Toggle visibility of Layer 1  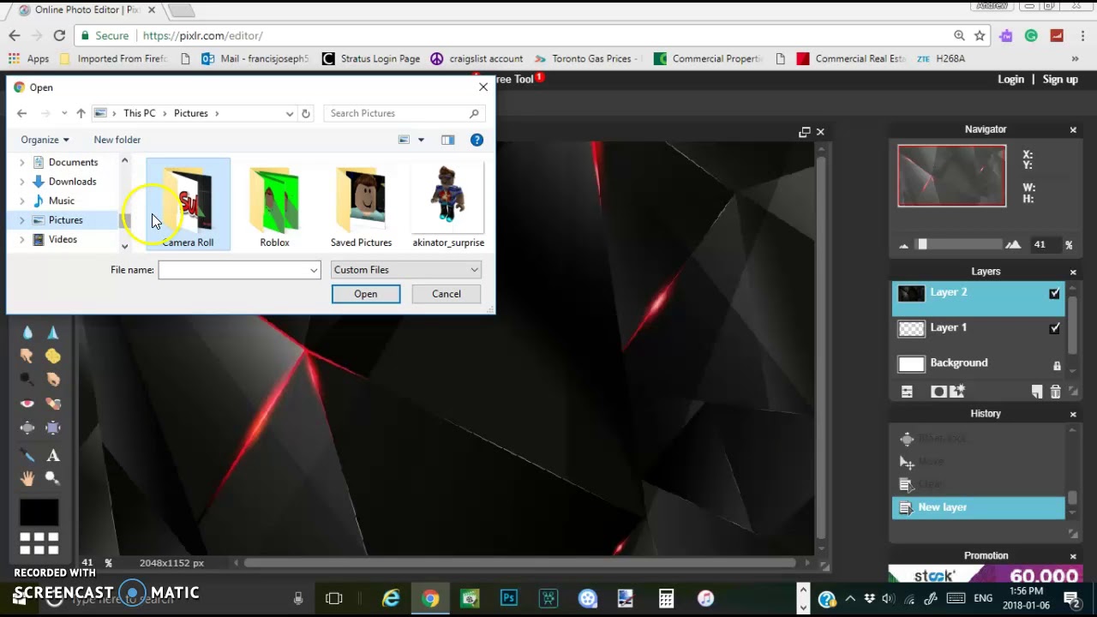1055,327
